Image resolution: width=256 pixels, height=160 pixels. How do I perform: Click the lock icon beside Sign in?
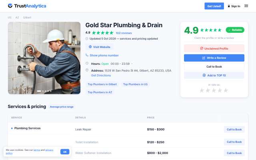[x=229, y=6]
